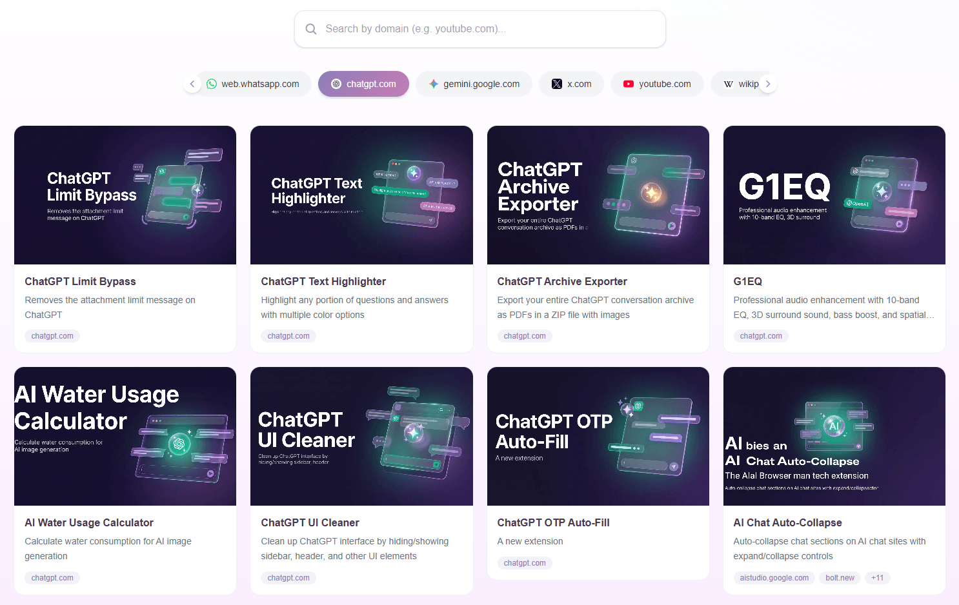Filter by the Wikipedia domain chip
This screenshot has height=605, width=959.
(741, 84)
